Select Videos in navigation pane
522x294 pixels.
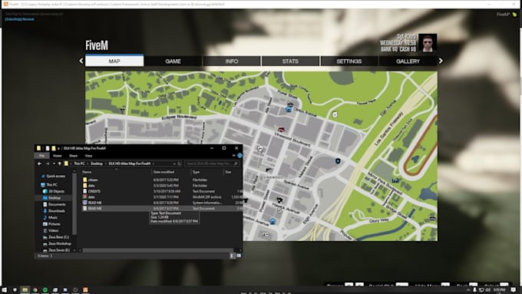[53, 230]
